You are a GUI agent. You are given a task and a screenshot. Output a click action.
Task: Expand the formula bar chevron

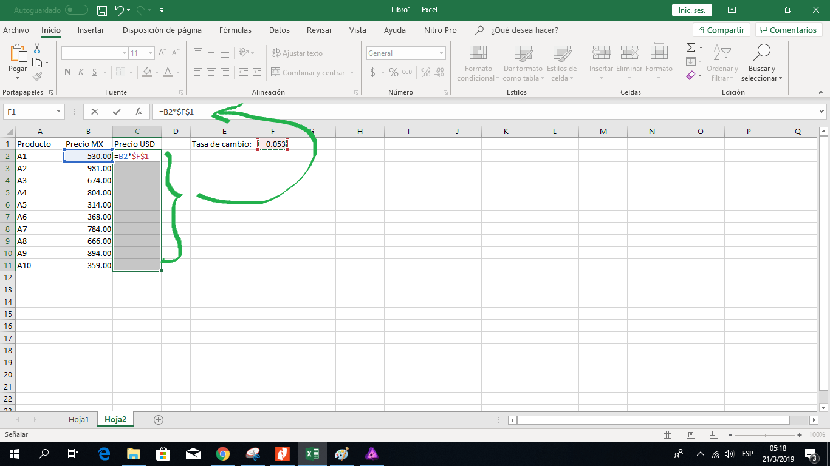(822, 112)
